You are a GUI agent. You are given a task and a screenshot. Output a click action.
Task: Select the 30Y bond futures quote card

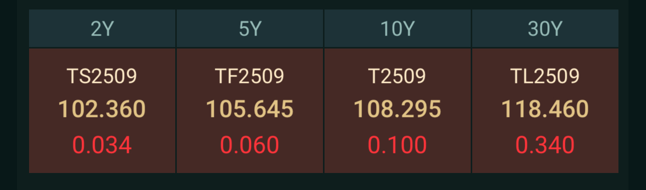coord(545,110)
